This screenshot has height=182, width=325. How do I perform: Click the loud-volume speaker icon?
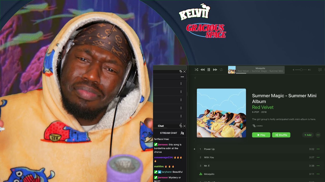[x=309, y=70]
